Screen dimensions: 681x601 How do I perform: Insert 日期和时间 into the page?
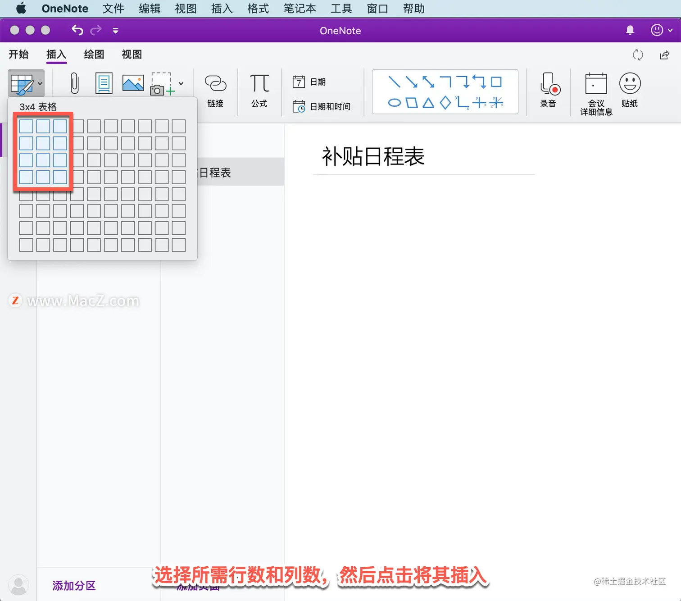322,106
